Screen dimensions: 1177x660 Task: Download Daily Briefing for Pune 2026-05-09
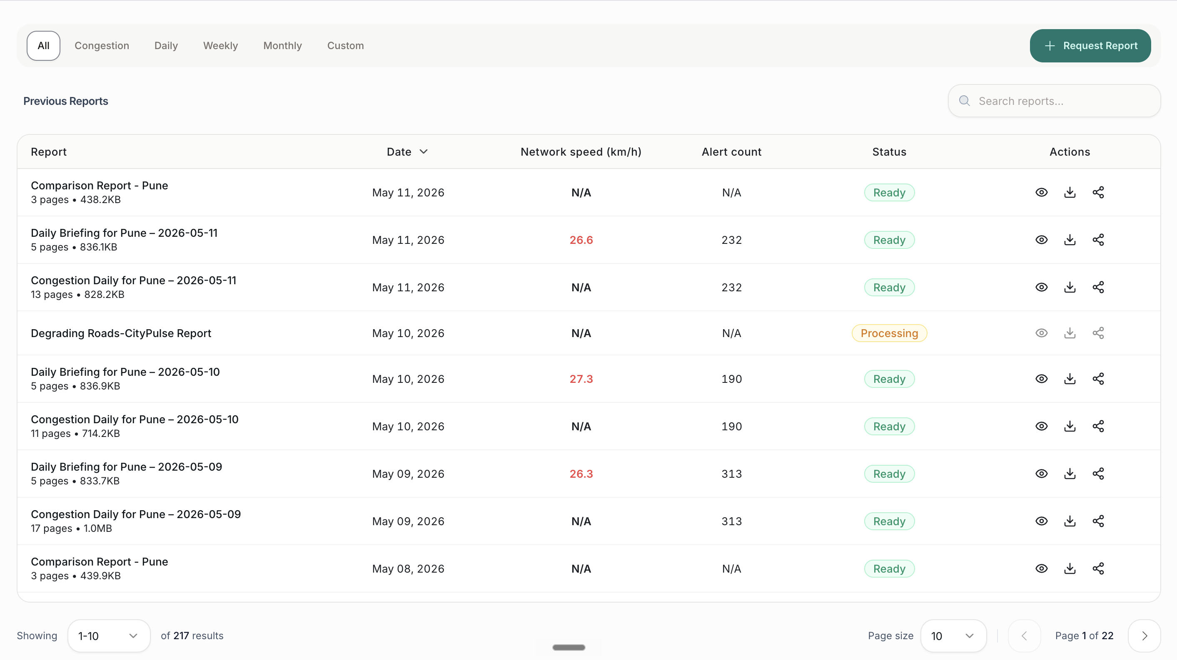click(x=1070, y=473)
